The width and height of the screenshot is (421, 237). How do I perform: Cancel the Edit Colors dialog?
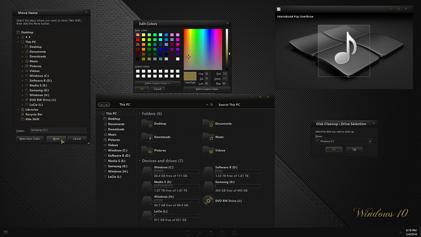[158, 89]
